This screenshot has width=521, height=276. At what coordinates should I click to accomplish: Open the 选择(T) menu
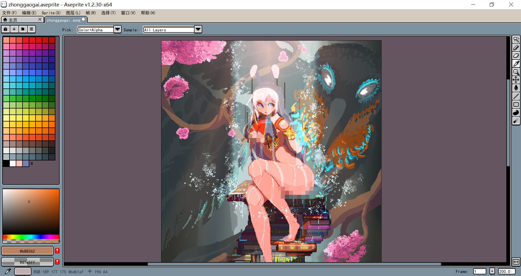(108, 13)
